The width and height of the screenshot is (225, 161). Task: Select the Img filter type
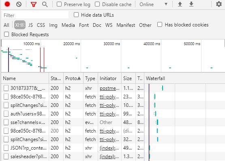(53, 25)
